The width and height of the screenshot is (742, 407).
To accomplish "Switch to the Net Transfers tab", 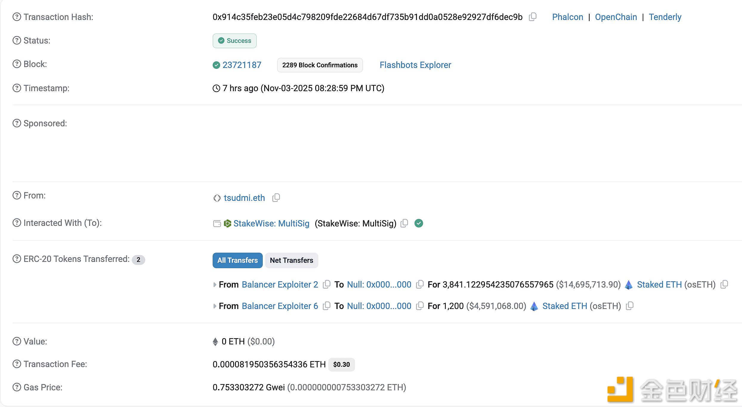I will (291, 260).
